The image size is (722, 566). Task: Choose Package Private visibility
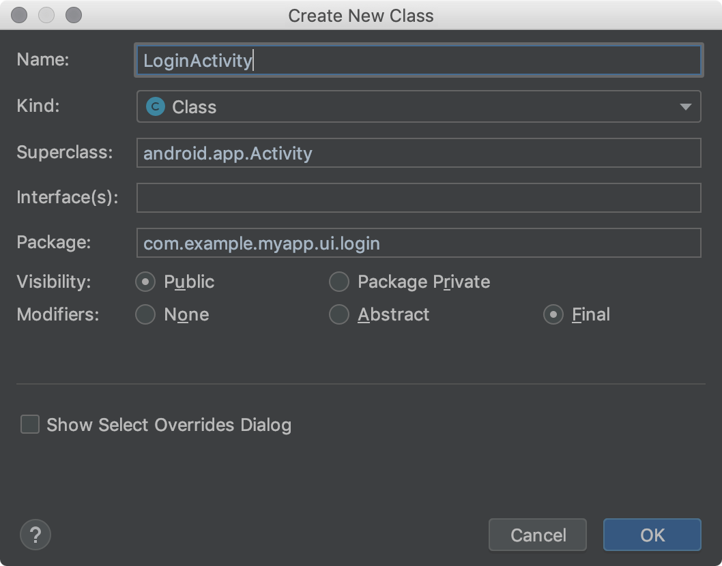pyautogui.click(x=339, y=282)
